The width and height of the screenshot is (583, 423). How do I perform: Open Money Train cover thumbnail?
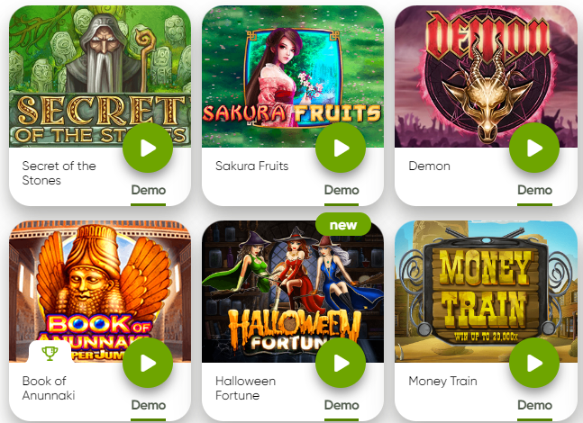click(x=486, y=292)
